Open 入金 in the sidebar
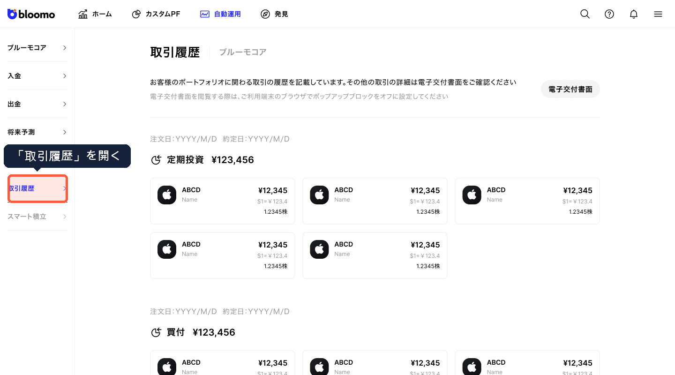The image size is (675, 375). 37,76
